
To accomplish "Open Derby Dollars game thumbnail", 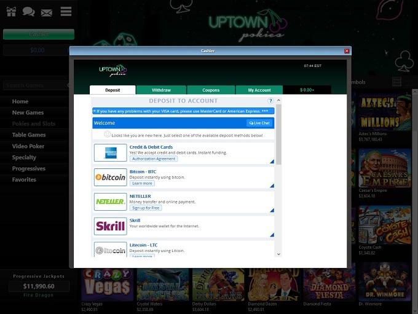I will [x=218, y=285].
